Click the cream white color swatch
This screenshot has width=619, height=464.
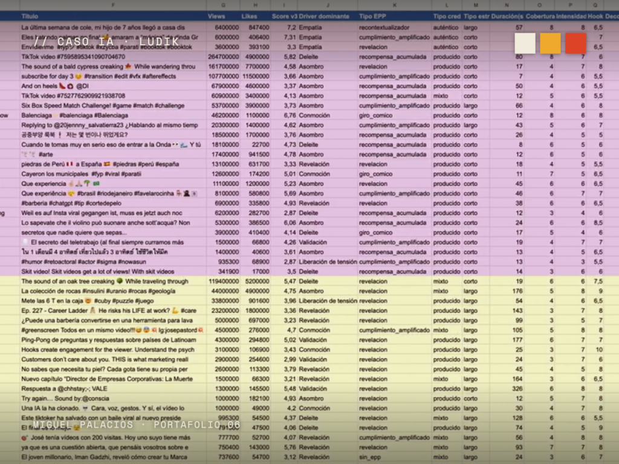[525, 43]
